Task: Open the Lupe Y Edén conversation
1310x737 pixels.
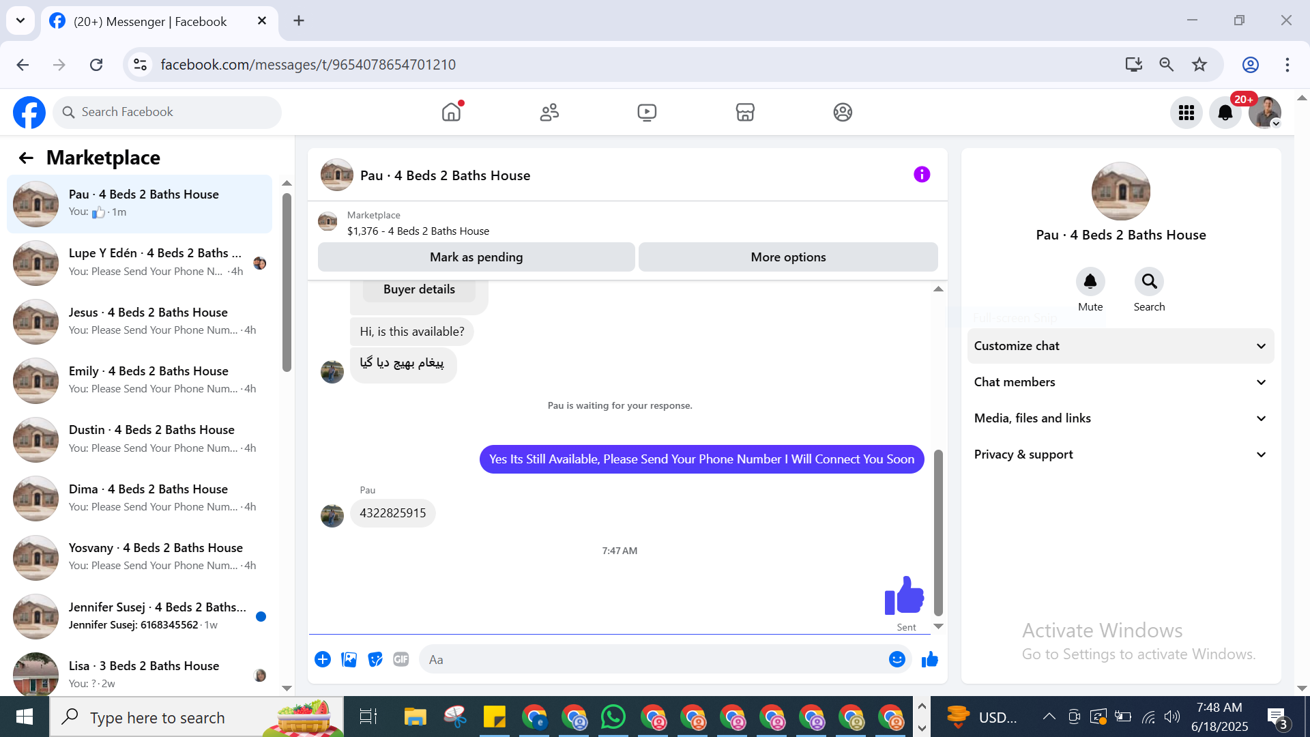Action: point(139,263)
